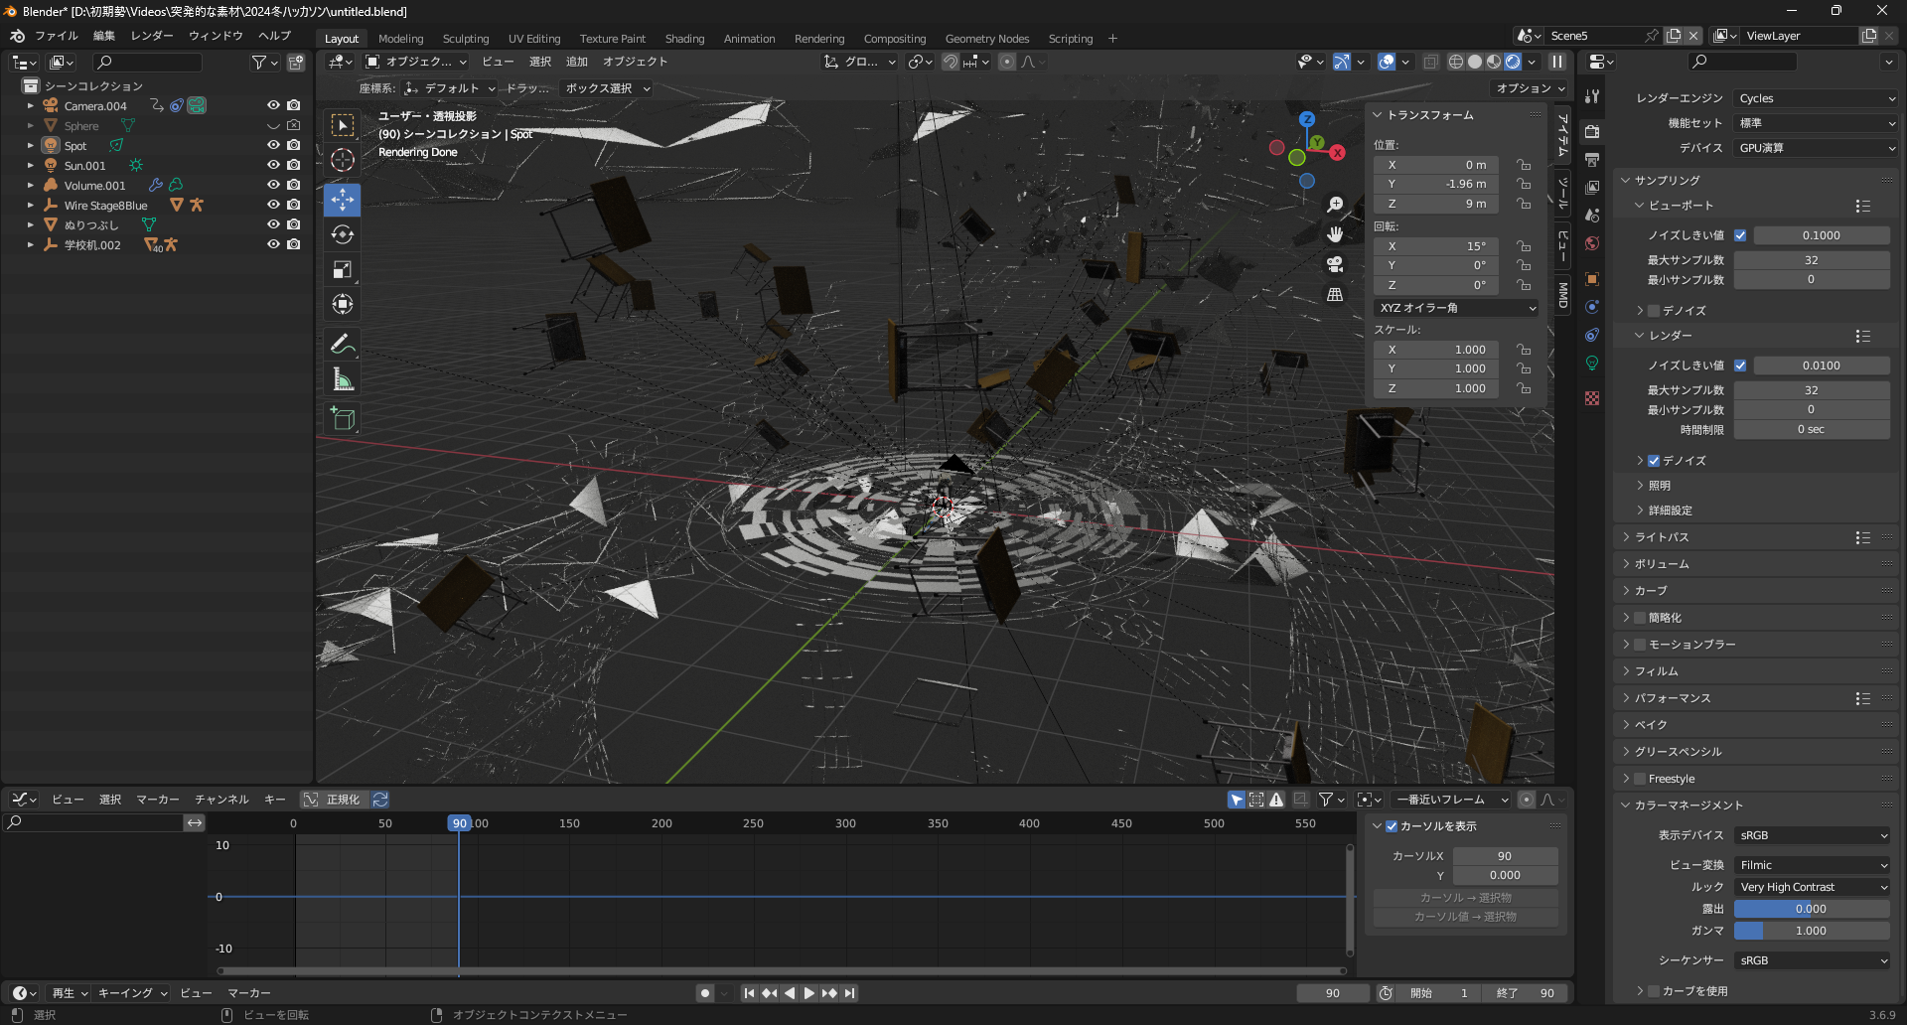Click the zoom view magnifier icon

click(x=1335, y=205)
